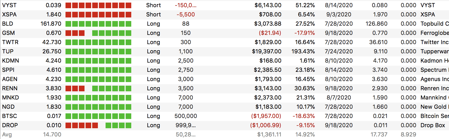
Task: Click RENN mixed red-green indicator bar
Action: pos(98,88)
